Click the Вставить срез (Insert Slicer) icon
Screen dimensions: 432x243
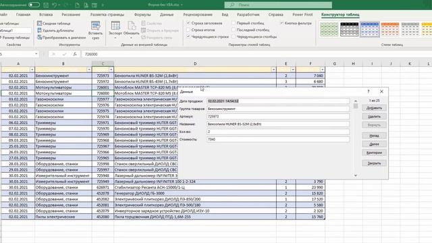coord(96,26)
